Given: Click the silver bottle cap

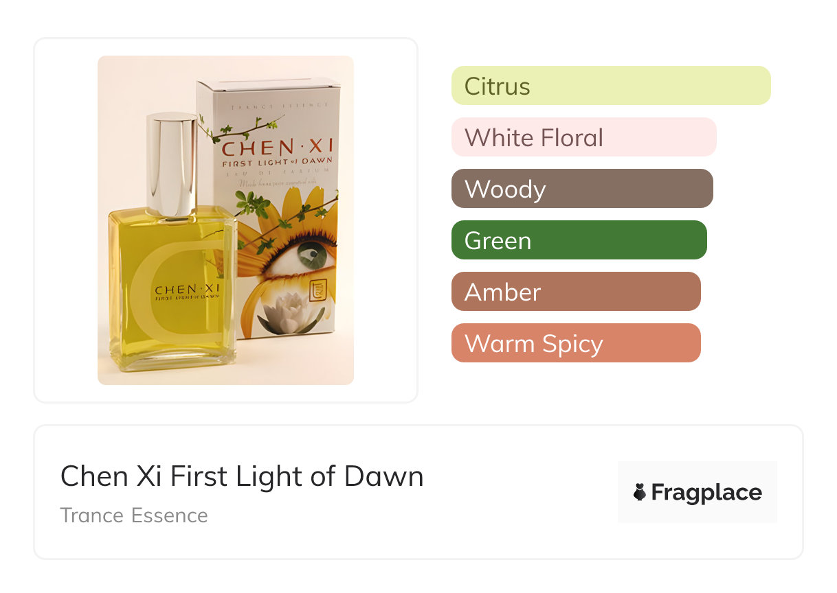Looking at the screenshot, I should (x=172, y=163).
